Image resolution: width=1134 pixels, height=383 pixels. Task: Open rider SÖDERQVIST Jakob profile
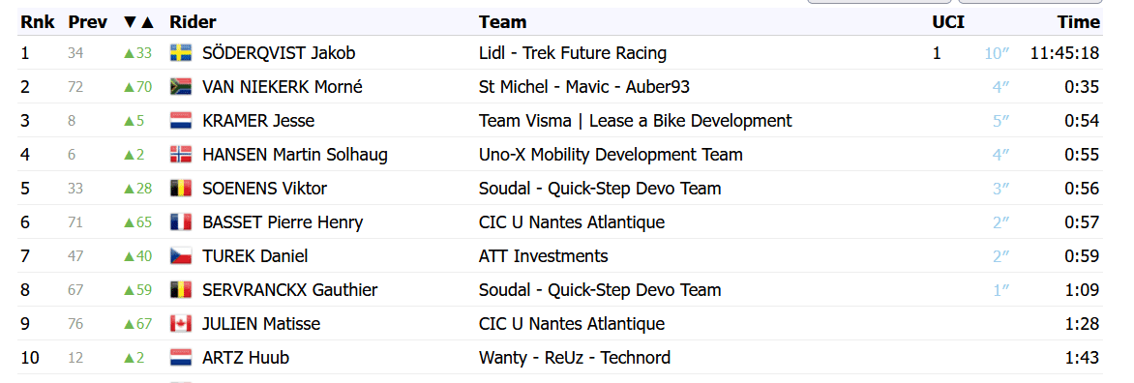(x=280, y=53)
